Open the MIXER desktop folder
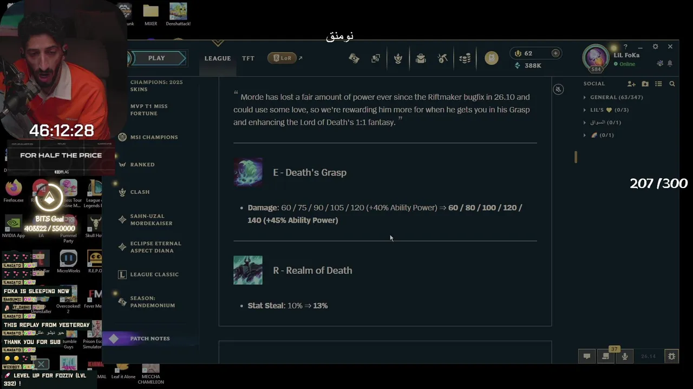The image size is (693, 389). pyautogui.click(x=151, y=15)
